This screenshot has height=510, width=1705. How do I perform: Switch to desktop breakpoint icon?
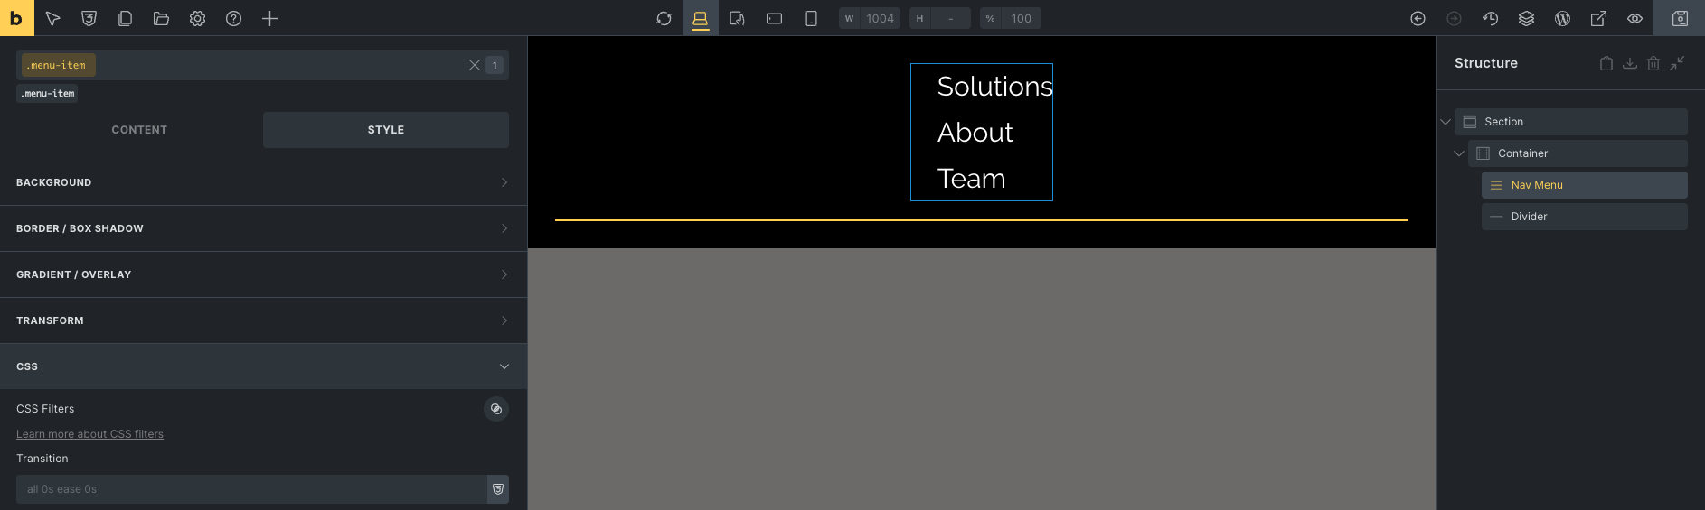pyautogui.click(x=701, y=18)
